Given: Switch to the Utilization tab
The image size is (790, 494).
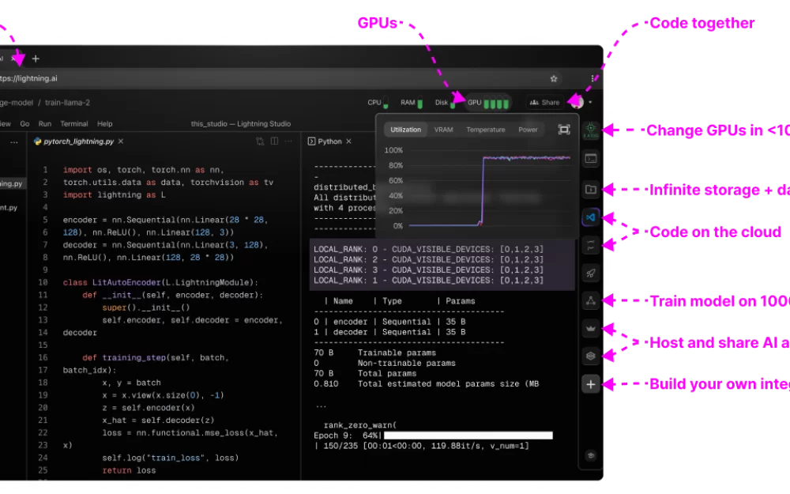Looking at the screenshot, I should coord(405,130).
